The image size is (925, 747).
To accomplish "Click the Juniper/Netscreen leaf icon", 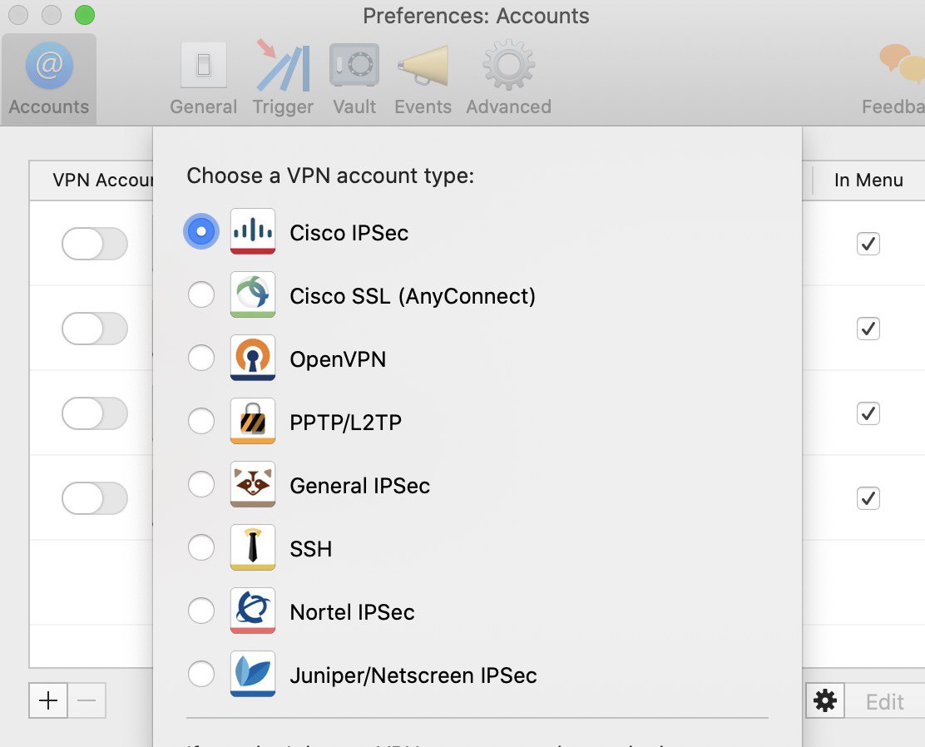I will (x=253, y=673).
